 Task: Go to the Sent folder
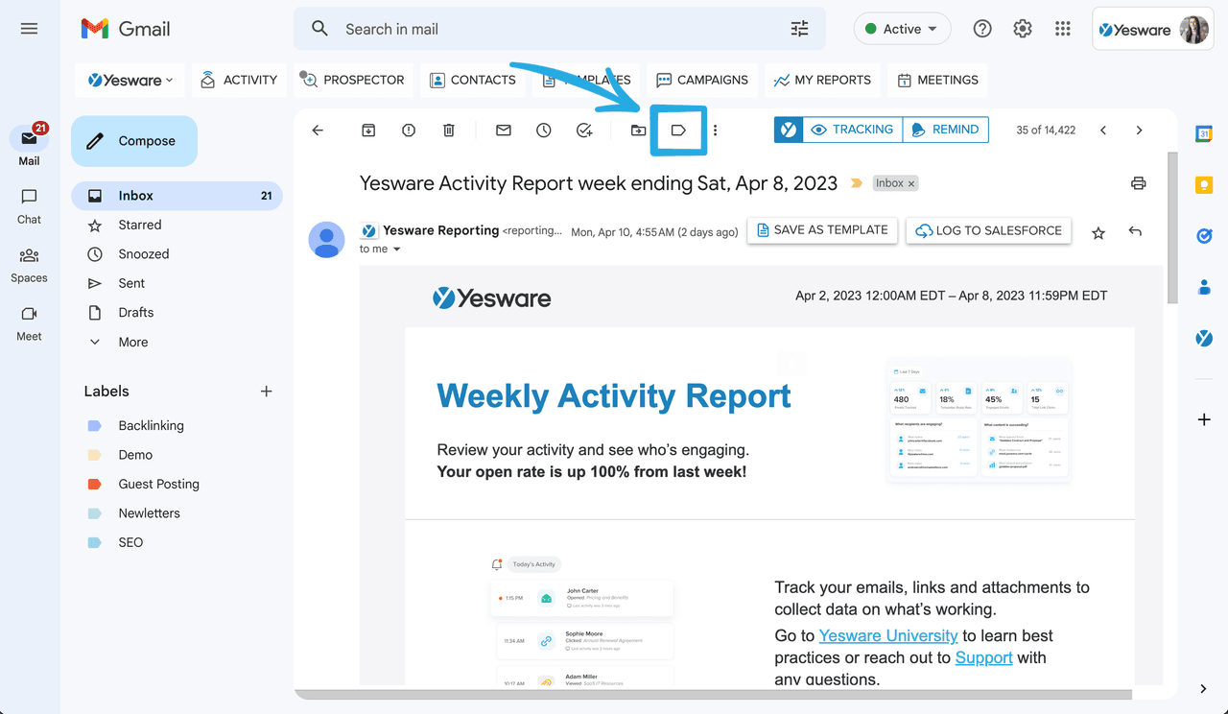[x=131, y=283]
